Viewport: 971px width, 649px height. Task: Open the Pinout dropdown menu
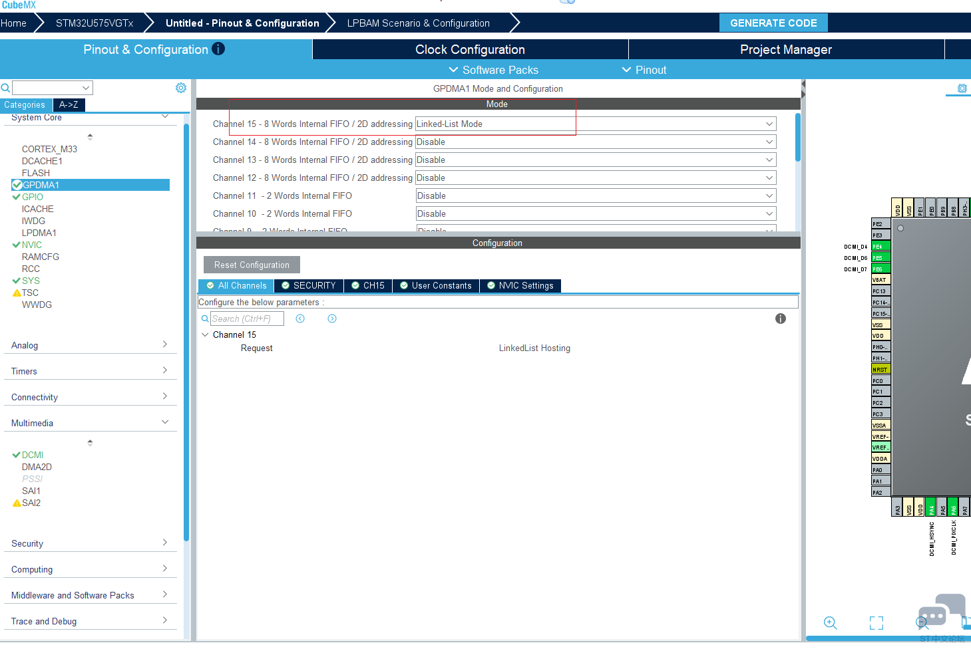point(644,70)
